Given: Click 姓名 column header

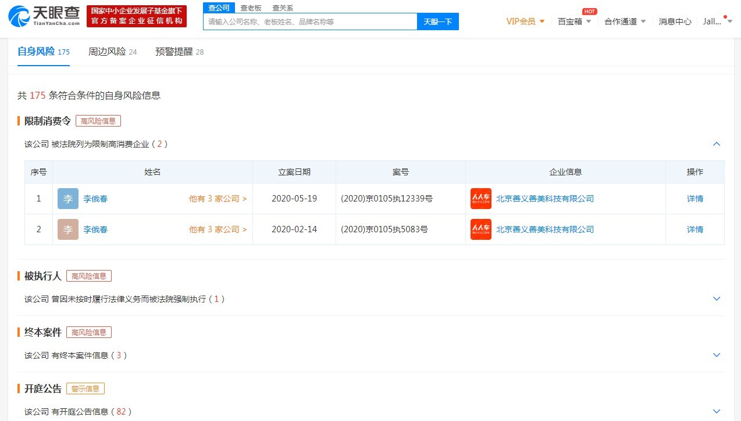Looking at the screenshot, I should [x=152, y=172].
